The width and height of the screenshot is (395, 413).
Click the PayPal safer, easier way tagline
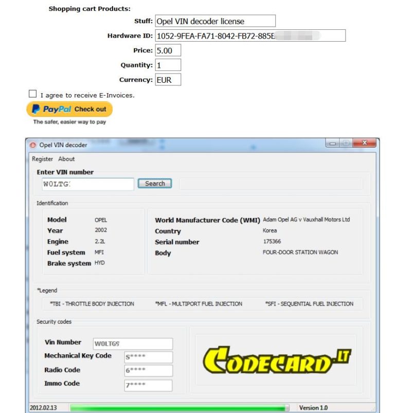point(69,122)
